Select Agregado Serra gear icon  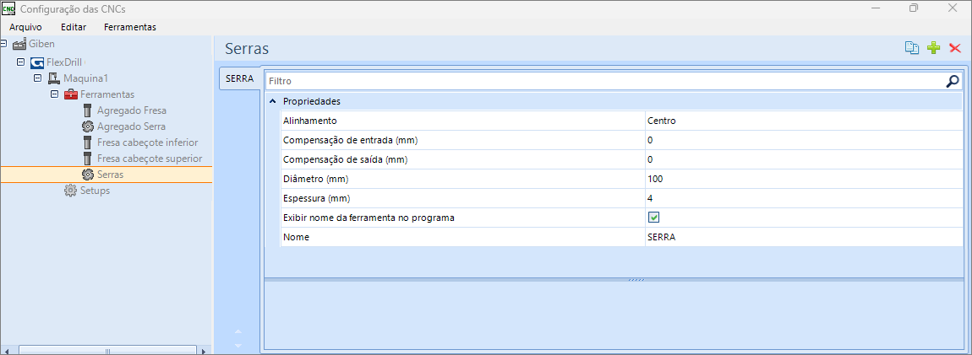coord(87,126)
